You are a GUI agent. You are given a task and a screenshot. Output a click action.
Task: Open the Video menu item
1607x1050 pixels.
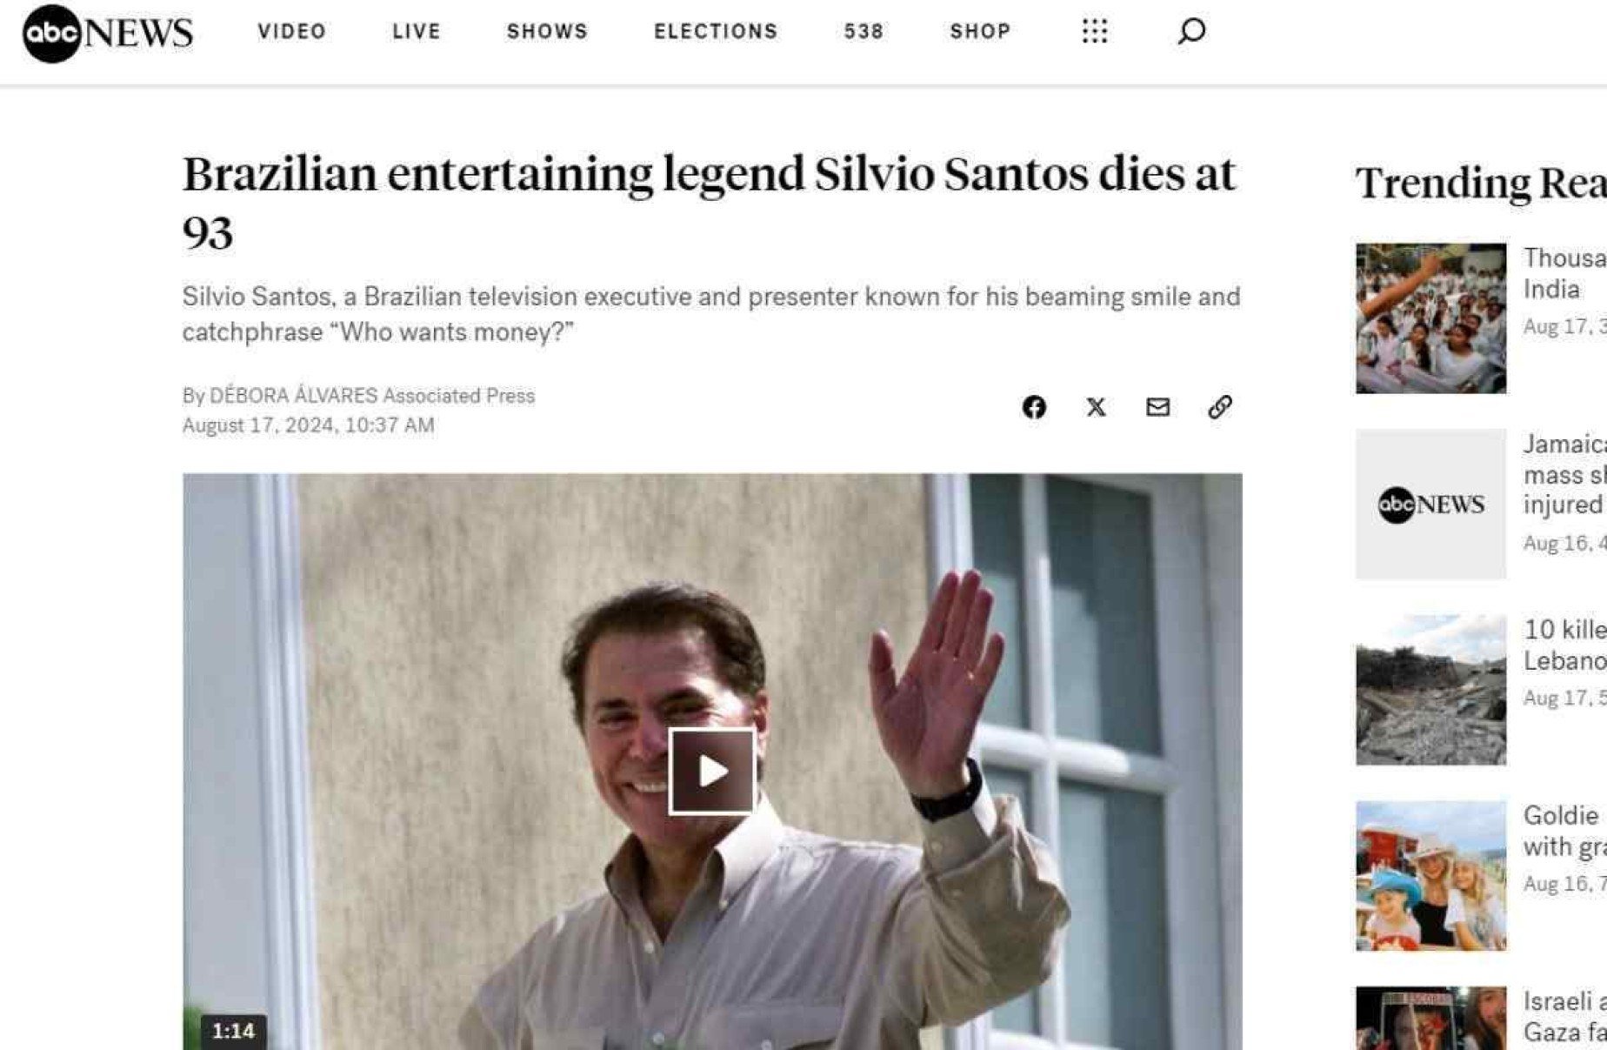tap(292, 31)
